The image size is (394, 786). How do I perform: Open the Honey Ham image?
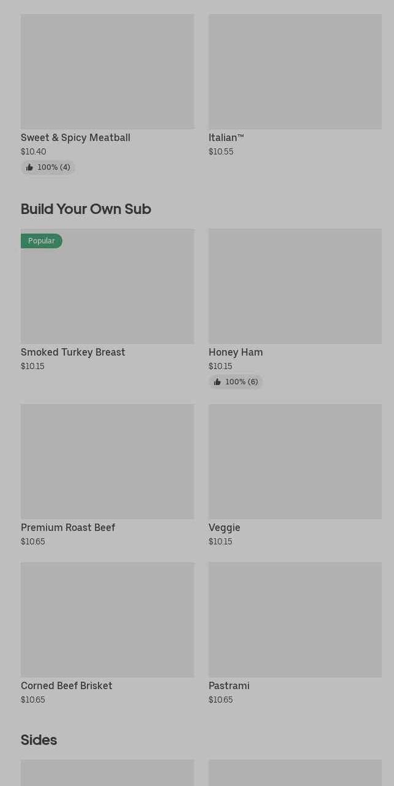click(295, 286)
